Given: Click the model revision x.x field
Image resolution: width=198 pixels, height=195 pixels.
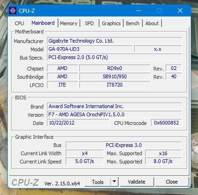Looking at the screenshot, I should pyautogui.click(x=158, y=49).
